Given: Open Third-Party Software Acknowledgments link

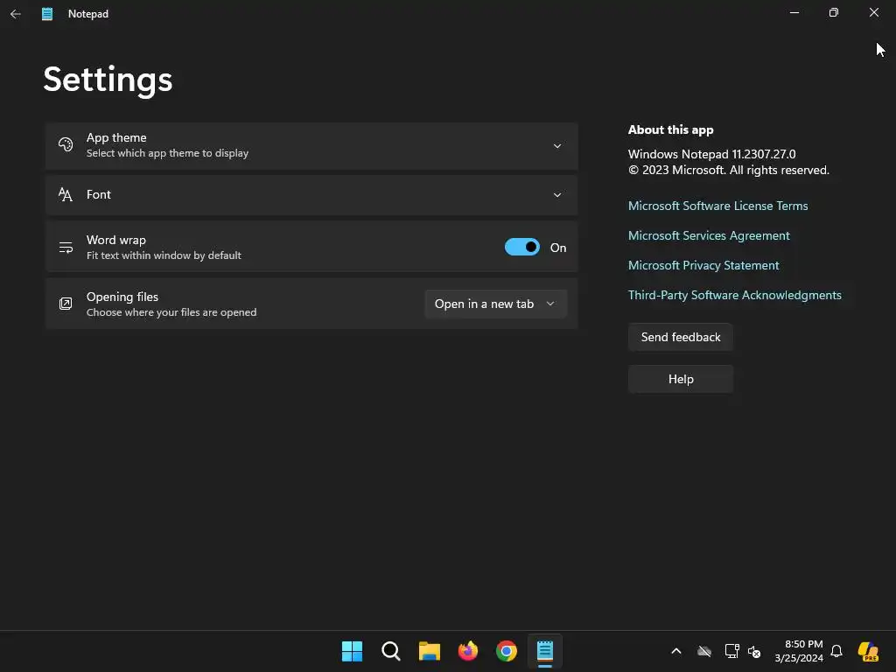Looking at the screenshot, I should click(734, 295).
